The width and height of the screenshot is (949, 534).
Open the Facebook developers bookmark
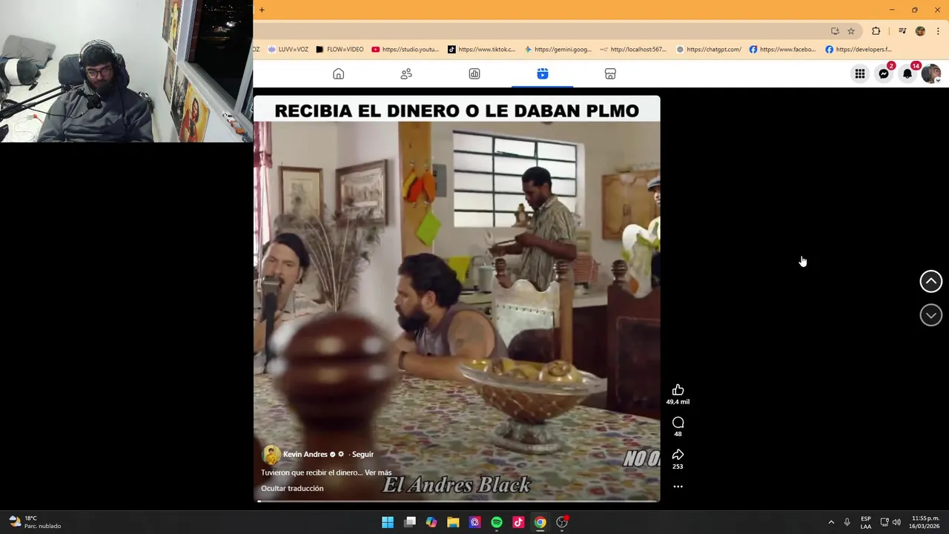859,49
